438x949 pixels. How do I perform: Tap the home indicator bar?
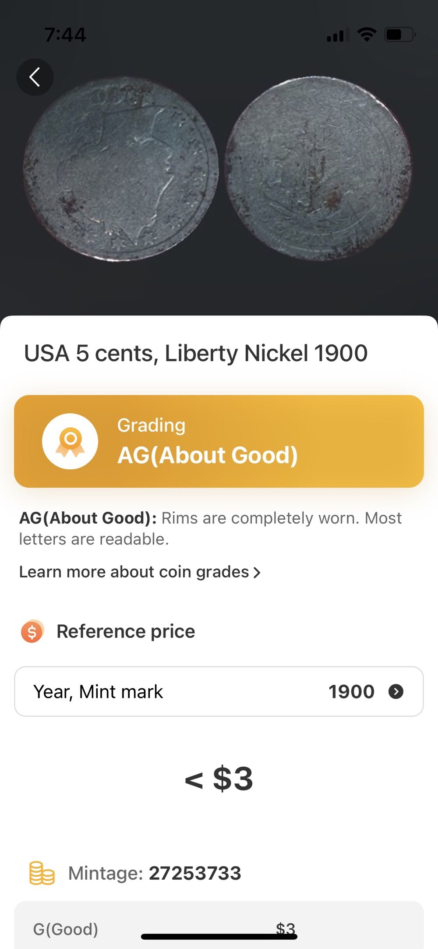(x=219, y=937)
